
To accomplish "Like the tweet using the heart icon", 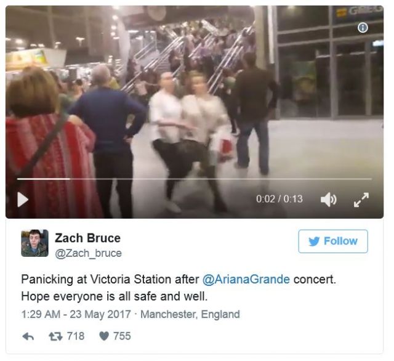I will [104, 336].
